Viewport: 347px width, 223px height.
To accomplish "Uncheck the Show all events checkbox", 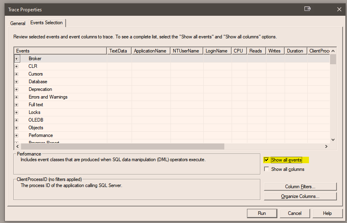I will click(266, 160).
